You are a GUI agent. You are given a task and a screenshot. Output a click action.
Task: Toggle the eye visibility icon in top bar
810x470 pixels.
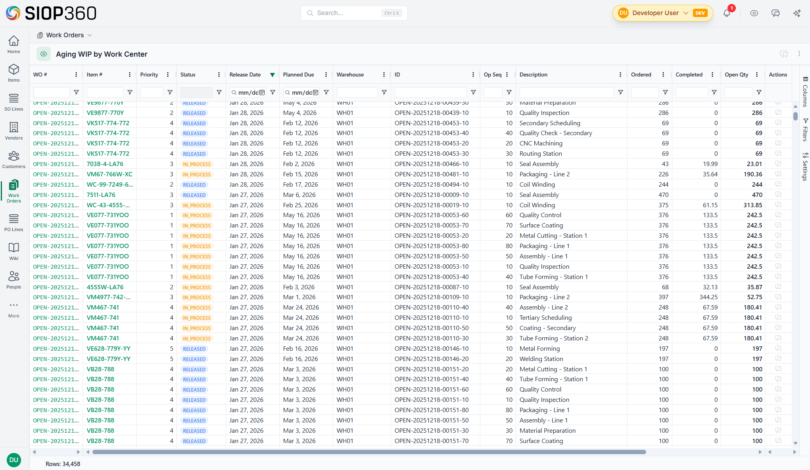pos(754,13)
